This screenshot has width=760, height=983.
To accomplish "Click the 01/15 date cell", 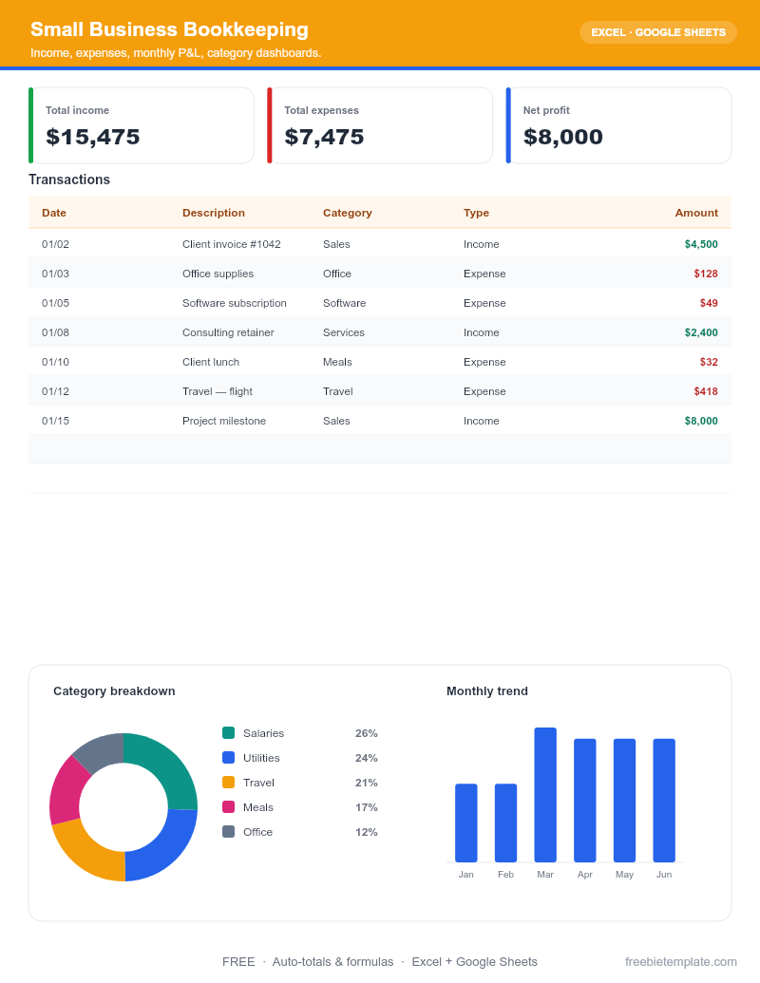I will [55, 421].
